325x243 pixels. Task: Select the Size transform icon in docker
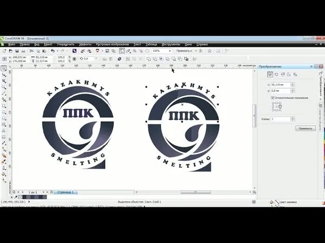pyautogui.click(x=289, y=75)
